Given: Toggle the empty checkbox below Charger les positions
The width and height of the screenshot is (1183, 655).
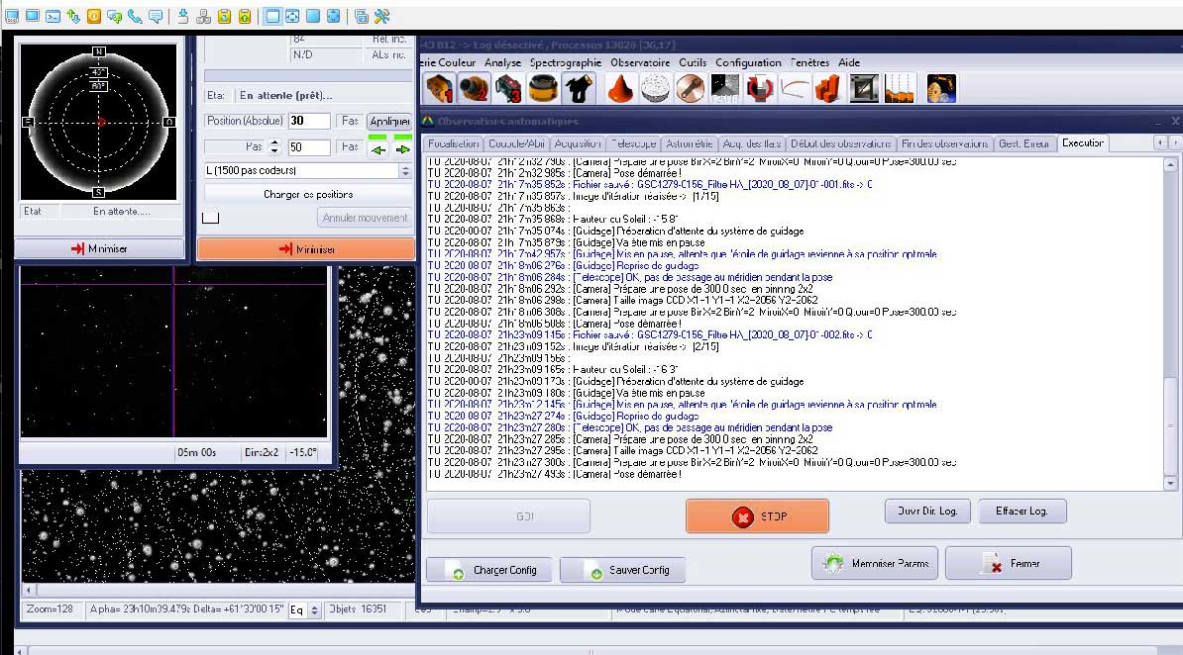Looking at the screenshot, I should click(x=208, y=218).
